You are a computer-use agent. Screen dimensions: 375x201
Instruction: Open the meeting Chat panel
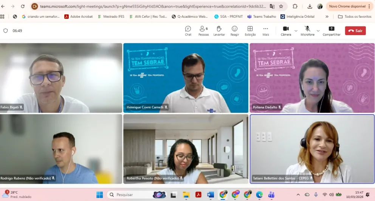click(188, 31)
